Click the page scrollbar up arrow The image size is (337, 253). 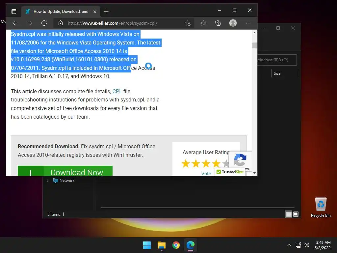(254, 33)
